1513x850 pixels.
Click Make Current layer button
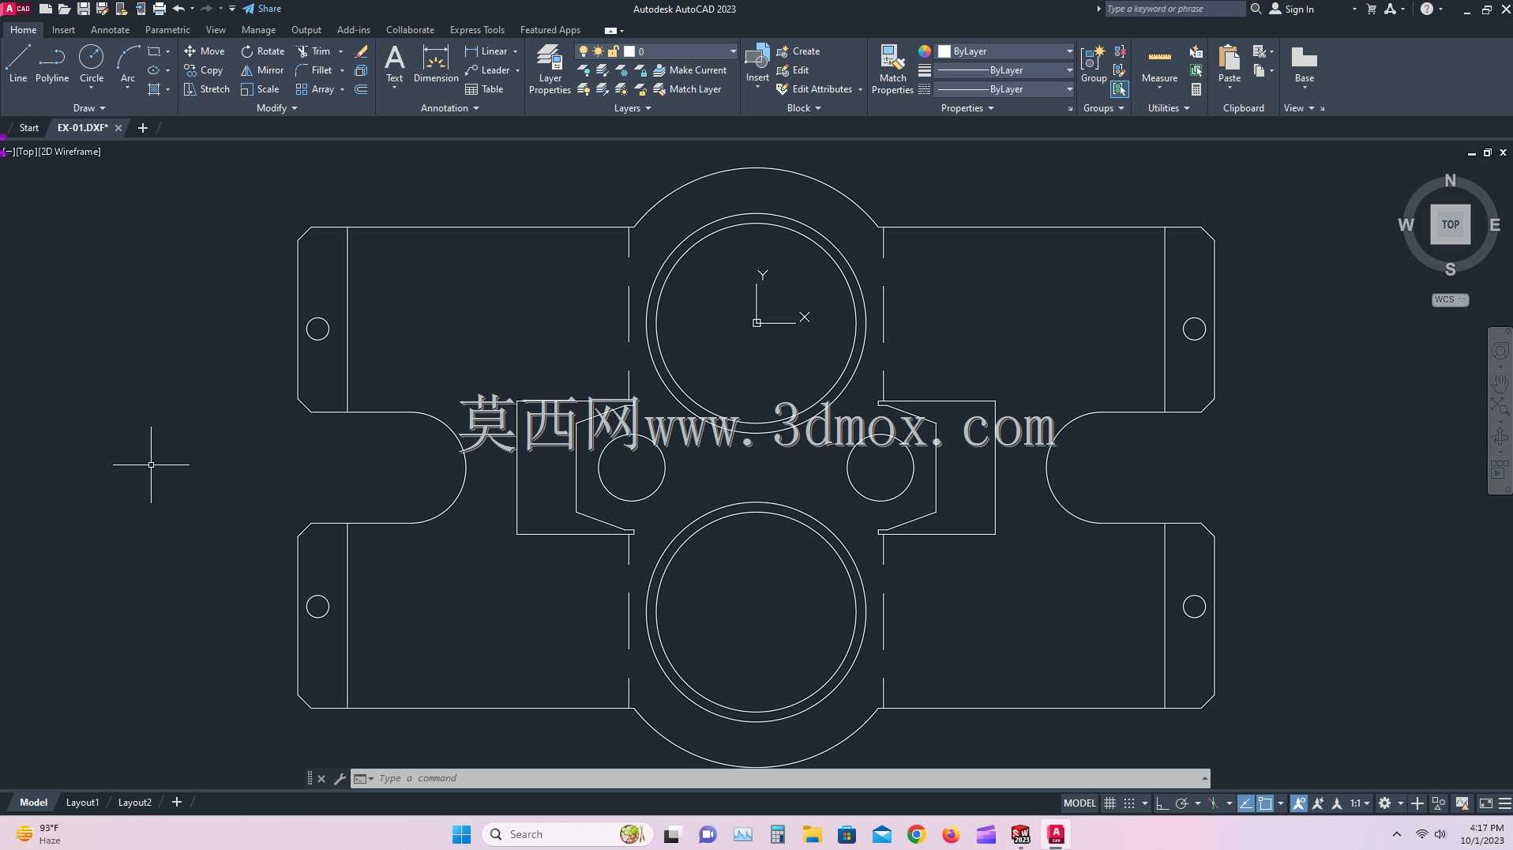689,70
